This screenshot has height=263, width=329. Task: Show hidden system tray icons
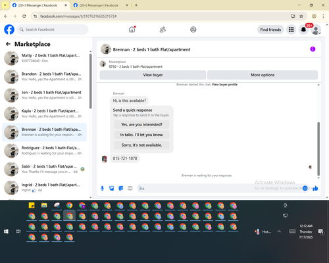tap(279, 231)
